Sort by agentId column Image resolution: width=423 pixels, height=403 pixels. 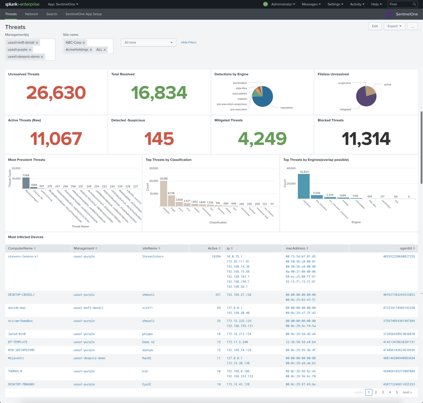coord(407,248)
